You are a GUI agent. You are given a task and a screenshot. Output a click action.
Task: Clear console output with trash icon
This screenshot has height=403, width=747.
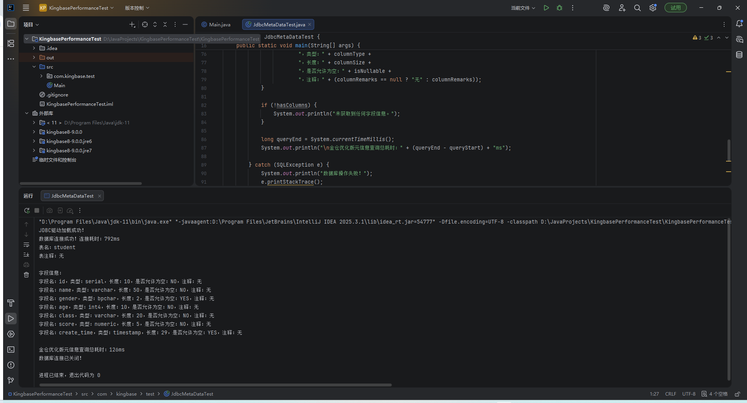click(x=26, y=275)
